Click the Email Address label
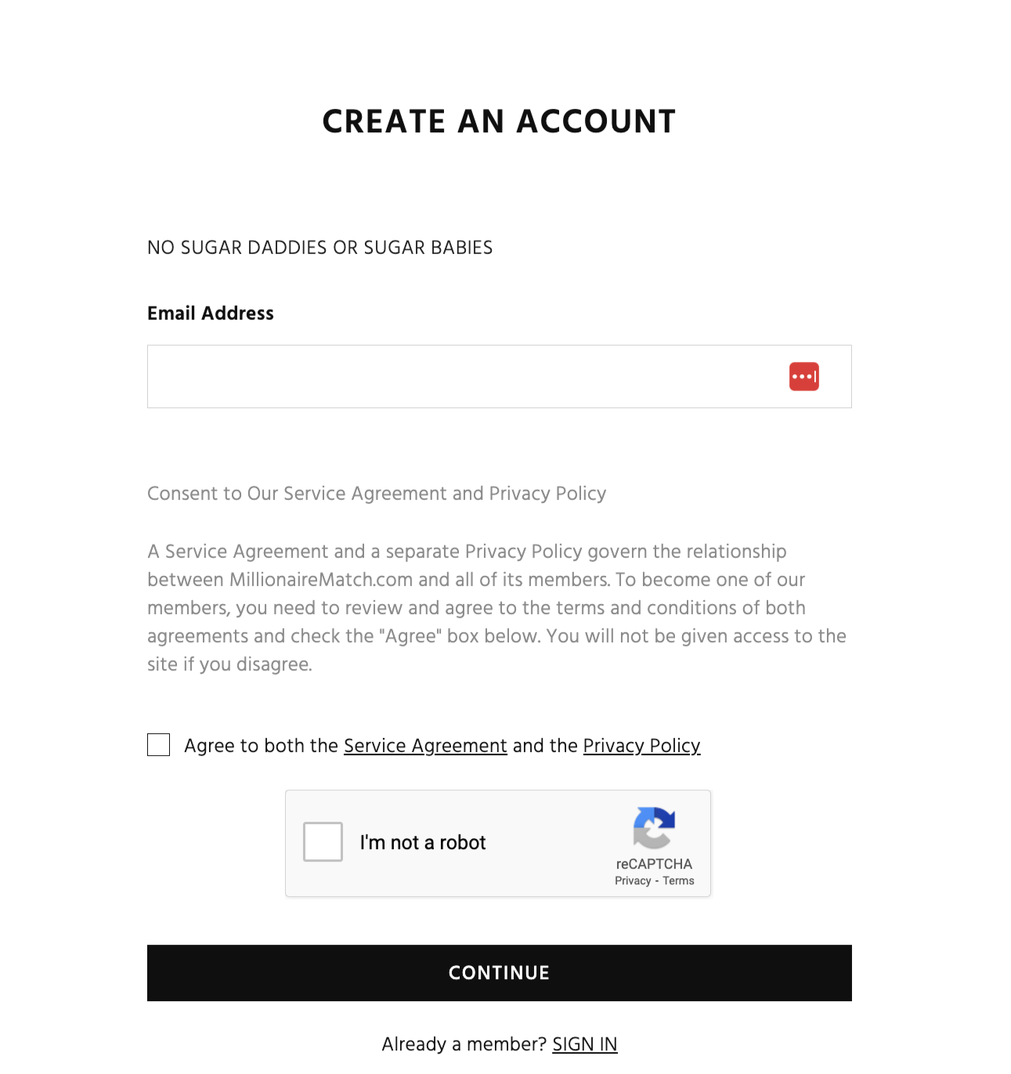This screenshot has width=1011, height=1074. click(210, 313)
